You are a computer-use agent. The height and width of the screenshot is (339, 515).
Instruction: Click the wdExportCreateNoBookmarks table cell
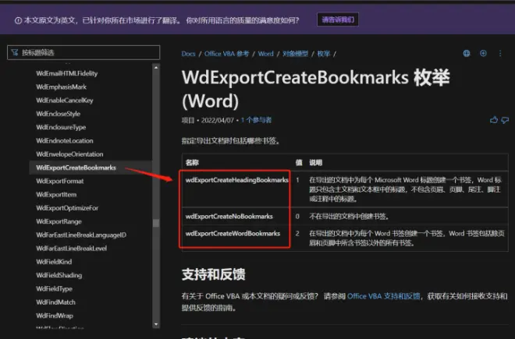[229, 217]
